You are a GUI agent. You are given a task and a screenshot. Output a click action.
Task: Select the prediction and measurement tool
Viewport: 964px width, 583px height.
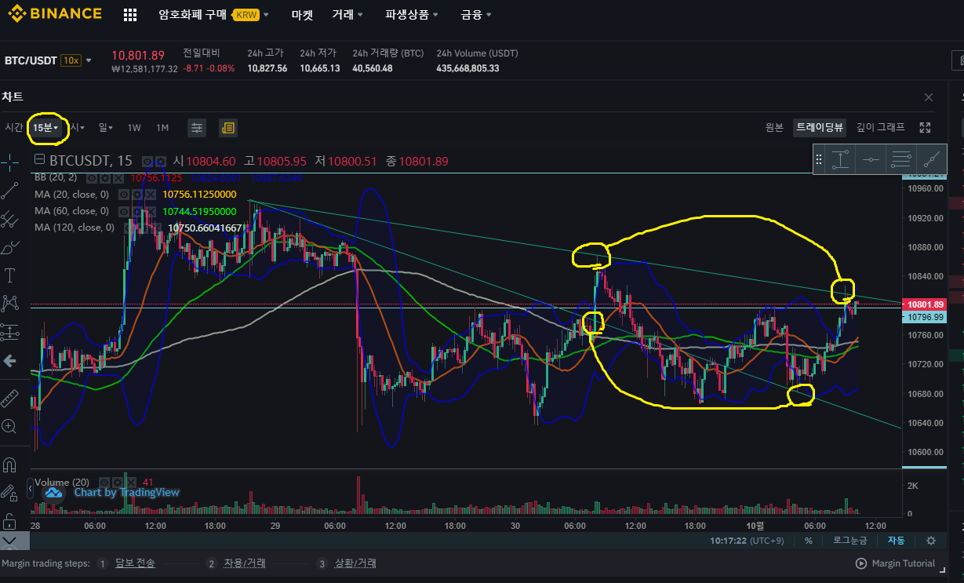click(x=9, y=332)
